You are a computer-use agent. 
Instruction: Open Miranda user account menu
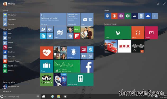(9, 4)
